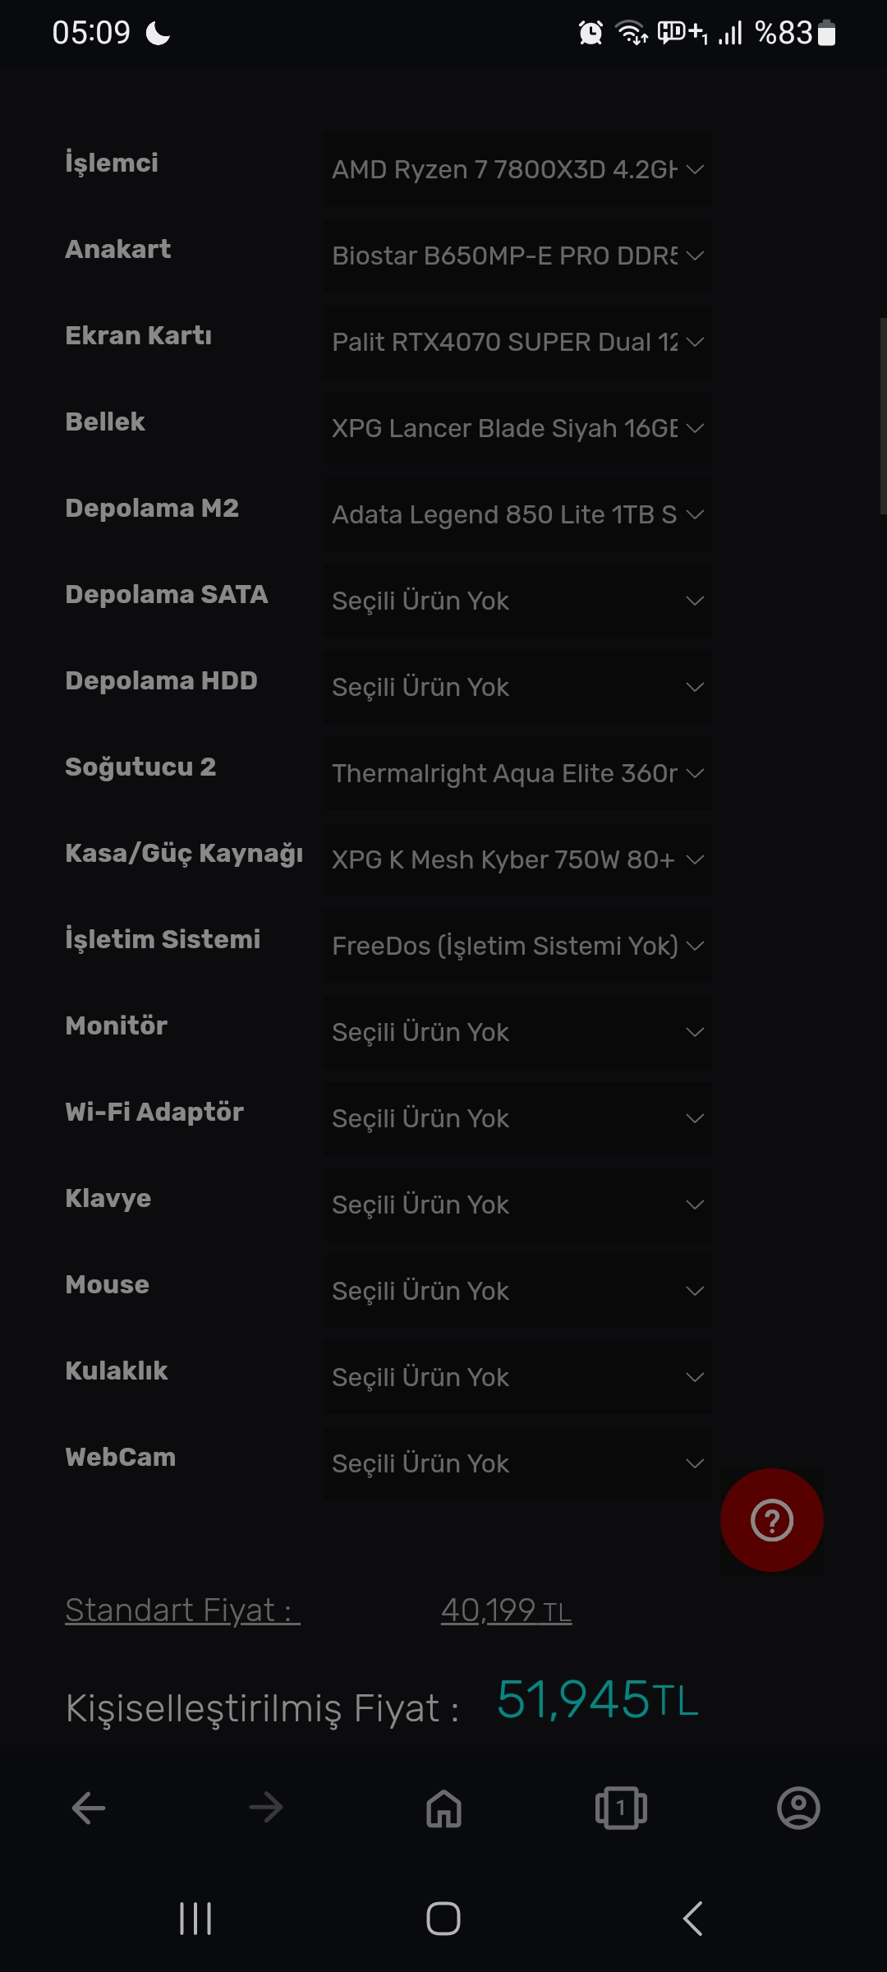Click the page scrollbar on the right edge
Screen dimensions: 887x1972
(883, 416)
